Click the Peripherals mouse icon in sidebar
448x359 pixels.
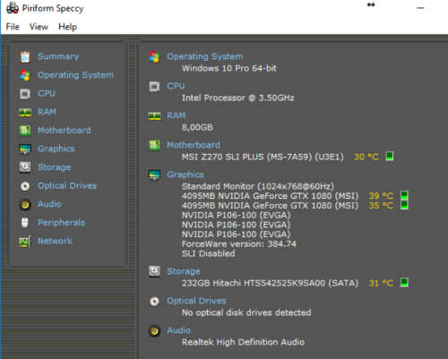[x=25, y=223]
